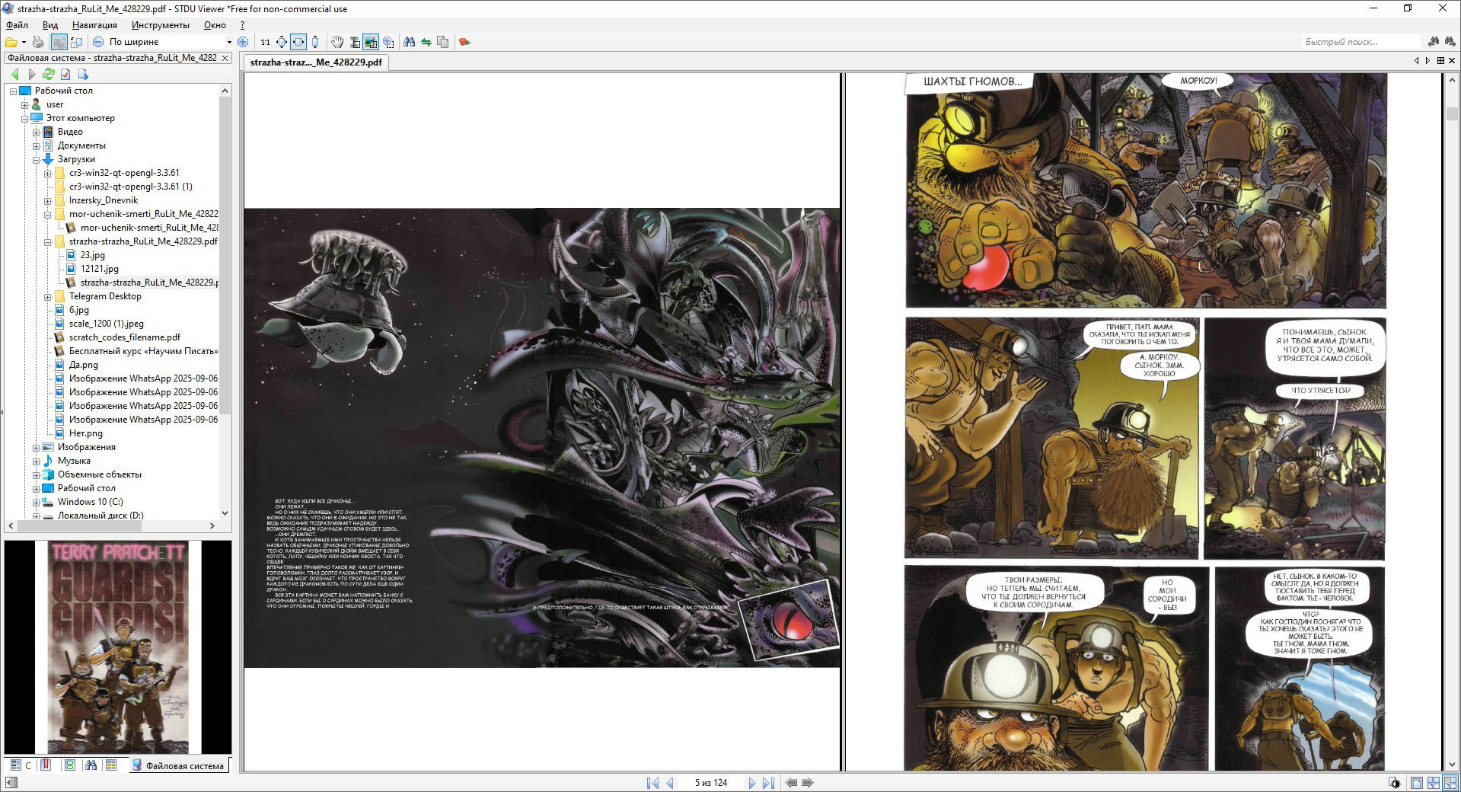Viewport: 1461px width, 792px height.
Task: Click the green refresh icon in file panel
Action: coord(49,74)
